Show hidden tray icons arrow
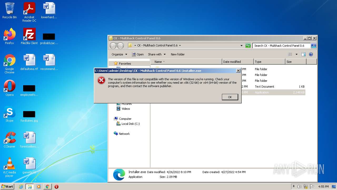Image resolution: width=337 pixels, height=190 pixels. click(294, 187)
